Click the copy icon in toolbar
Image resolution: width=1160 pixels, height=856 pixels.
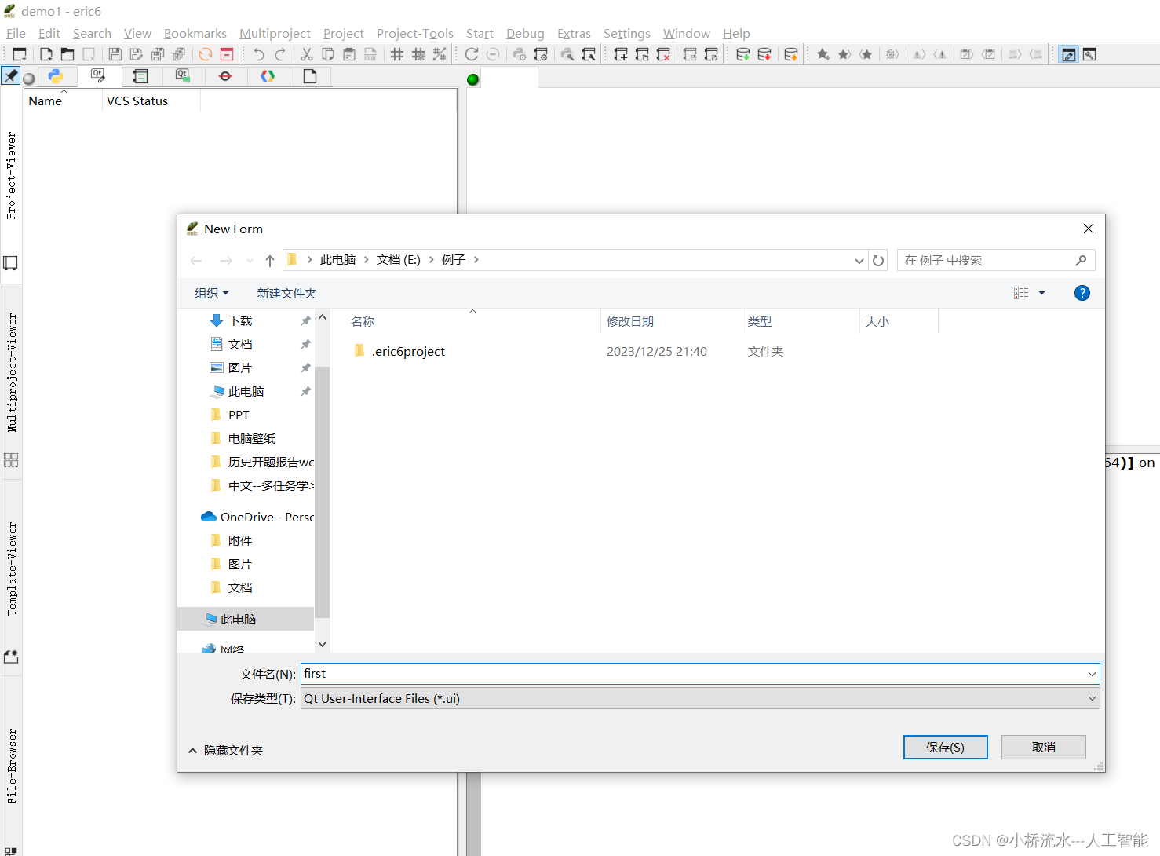[328, 54]
